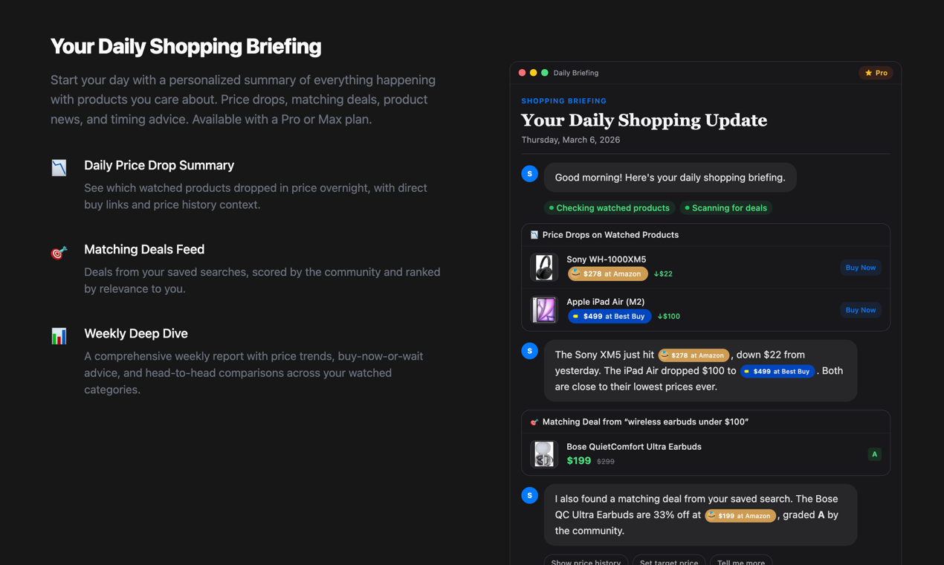Toggle the green A community grade badge
The image size is (944, 565).
pyautogui.click(x=874, y=453)
